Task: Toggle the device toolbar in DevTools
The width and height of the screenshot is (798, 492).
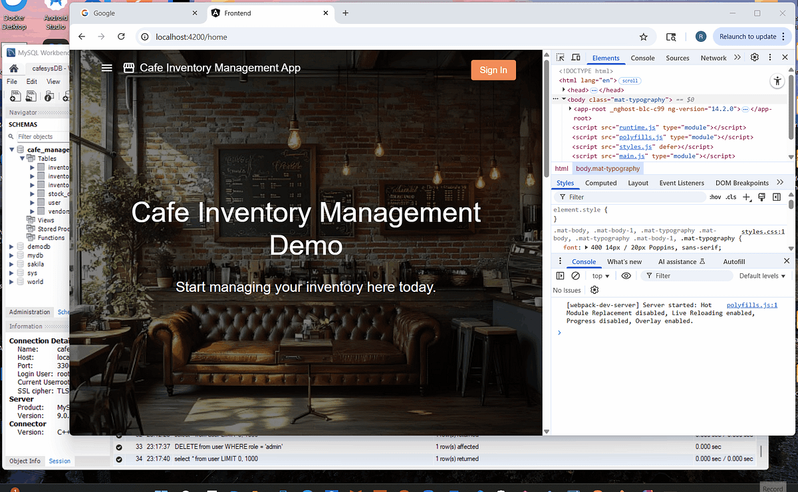Action: click(x=576, y=58)
